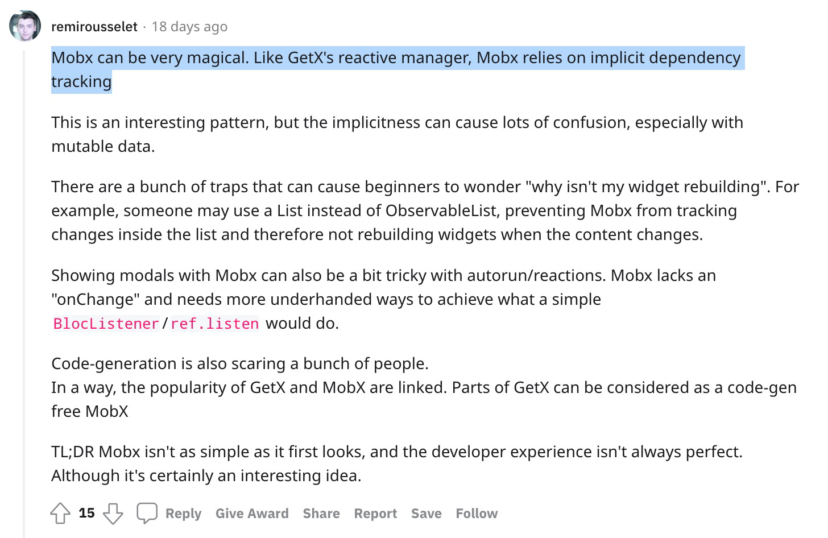Downvote the comment with the down arrow
The width and height of the screenshot is (828, 538).
click(113, 514)
